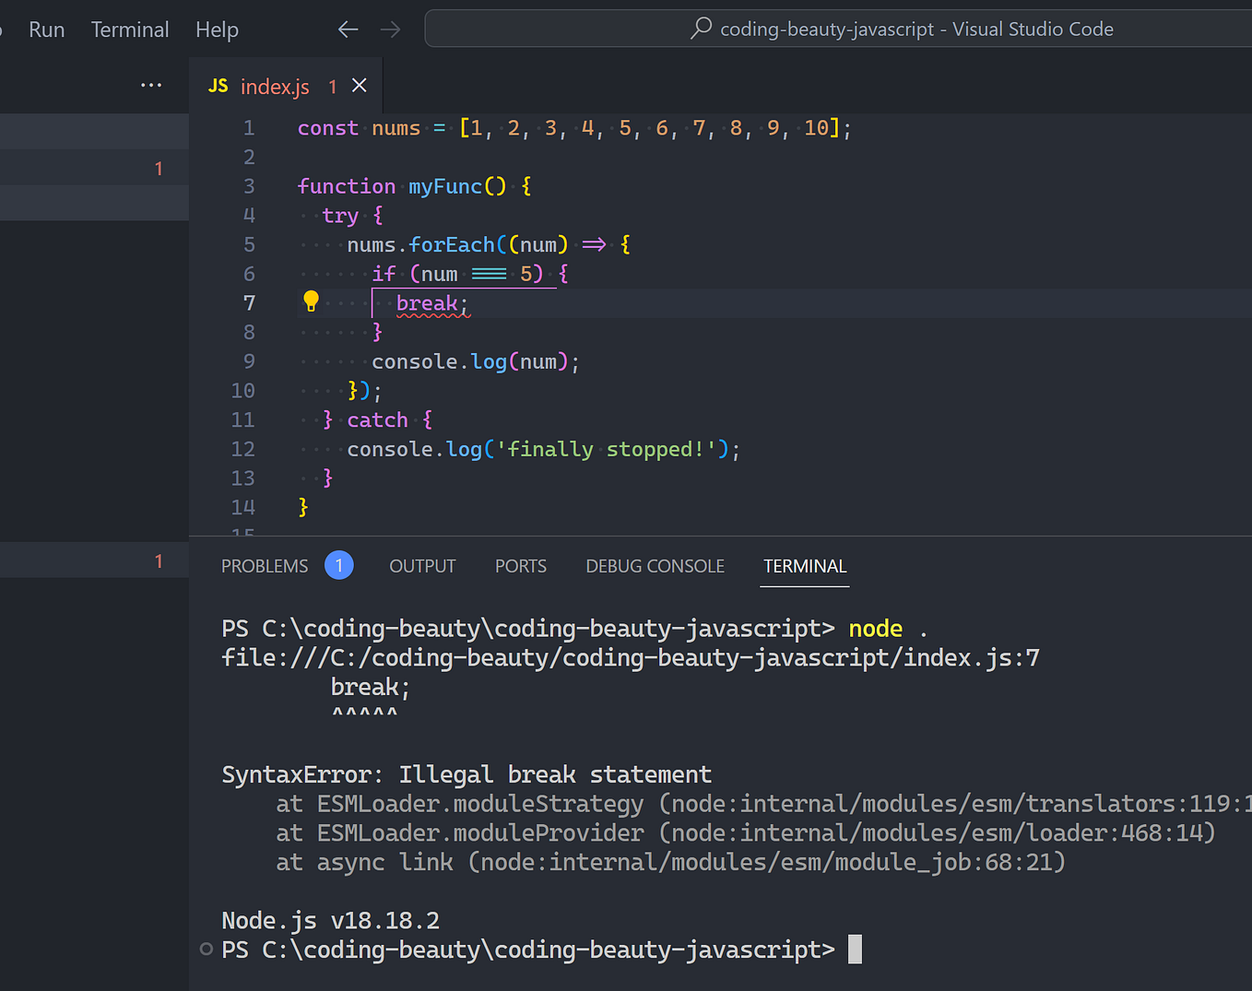Click the error indicator next to index.js tab

(x=332, y=86)
